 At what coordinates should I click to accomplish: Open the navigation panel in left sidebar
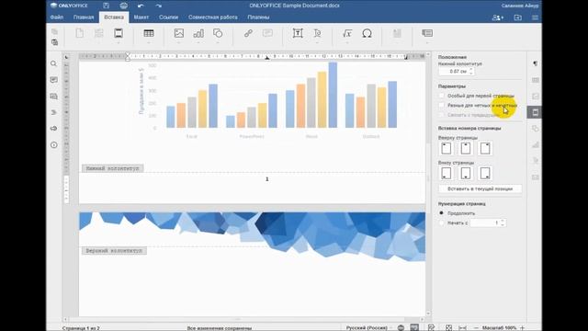54,112
